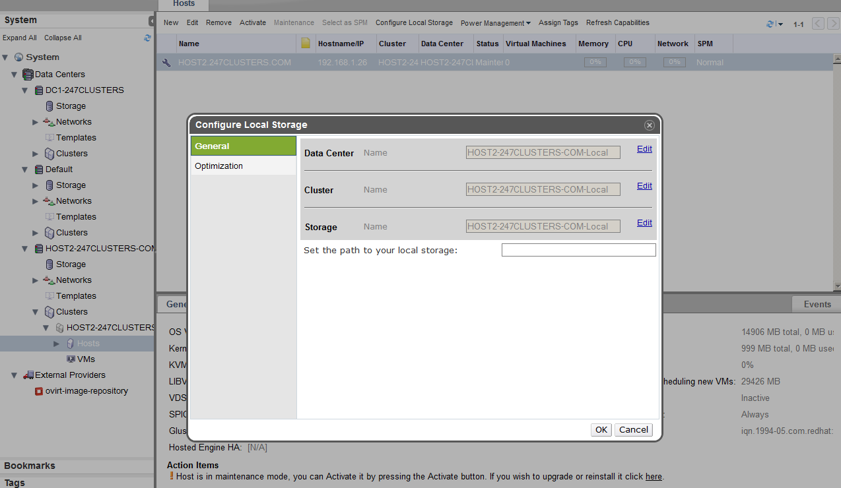Click the DC1-247CLUSTERS data center icon

tap(39, 90)
